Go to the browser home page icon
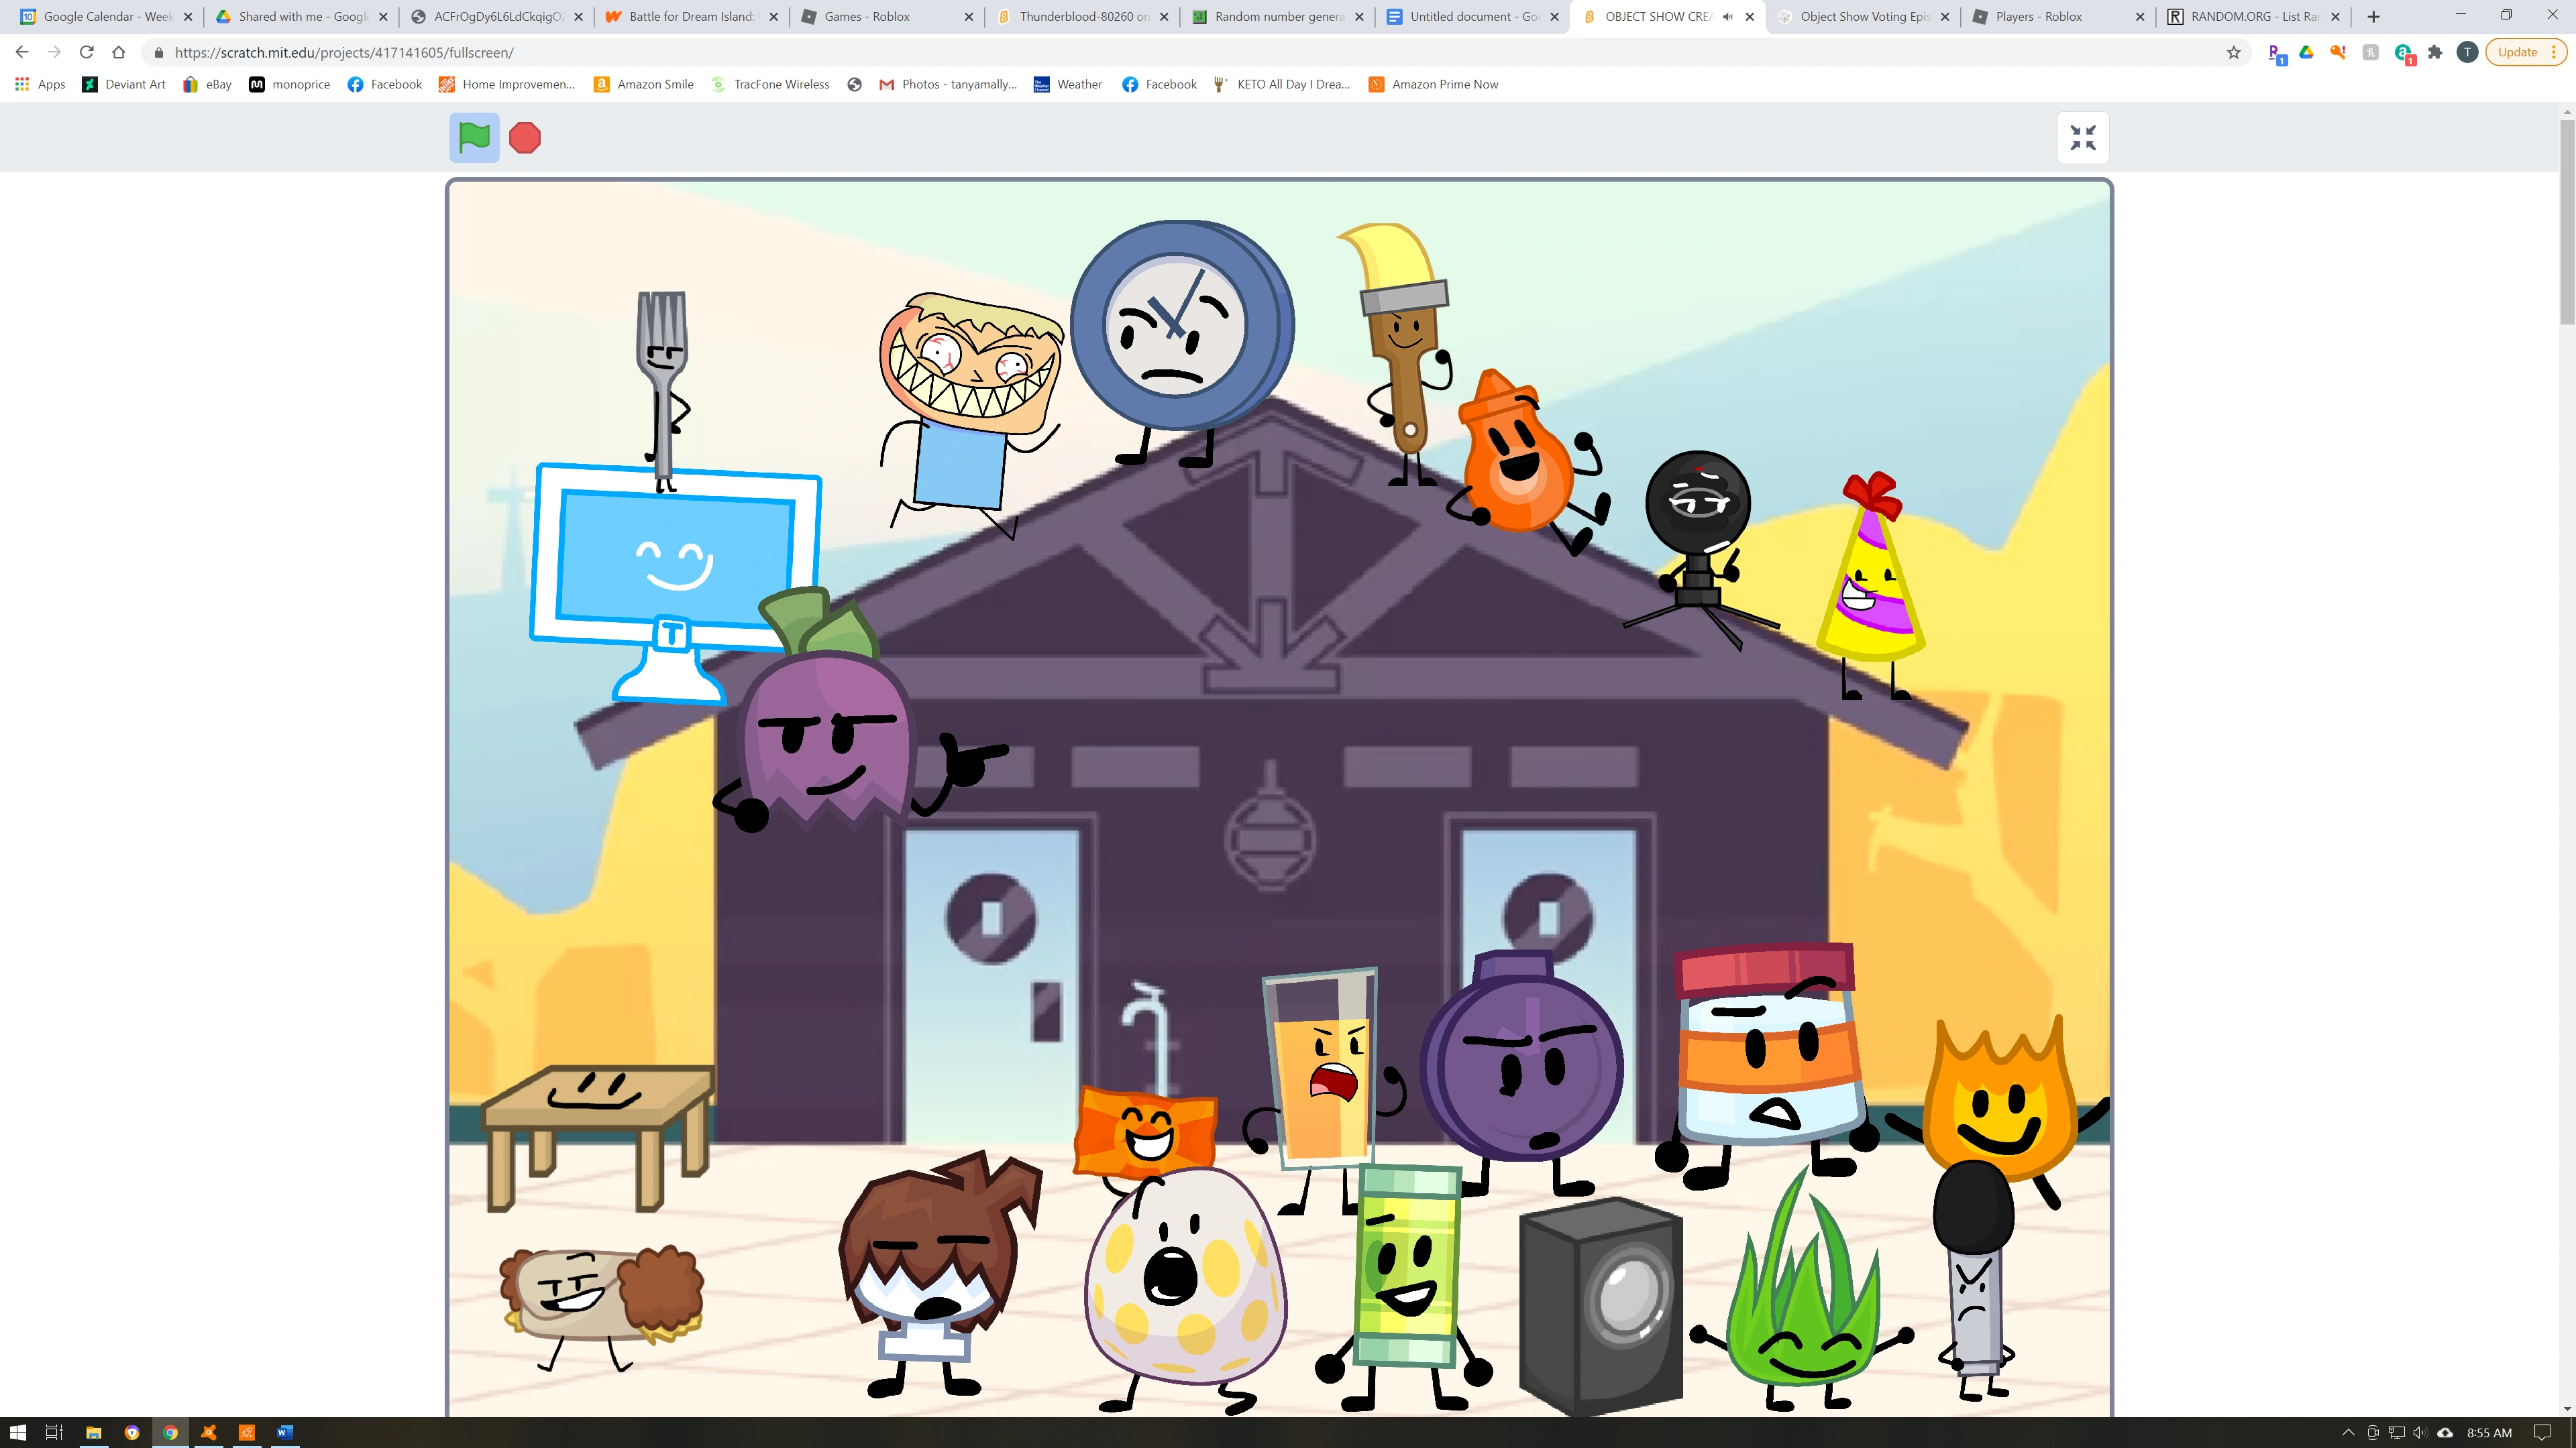The height and width of the screenshot is (1448, 2576). pyautogui.click(x=119, y=53)
